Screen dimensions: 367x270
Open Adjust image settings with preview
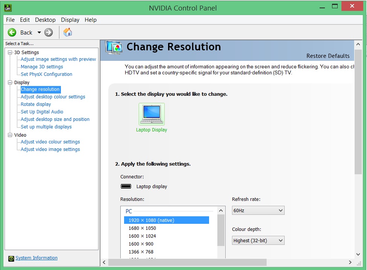tap(58, 59)
